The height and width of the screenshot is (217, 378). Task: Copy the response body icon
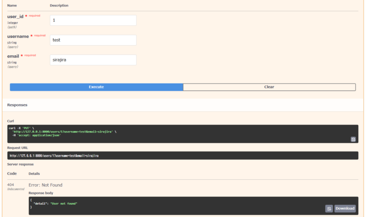coord(329,209)
